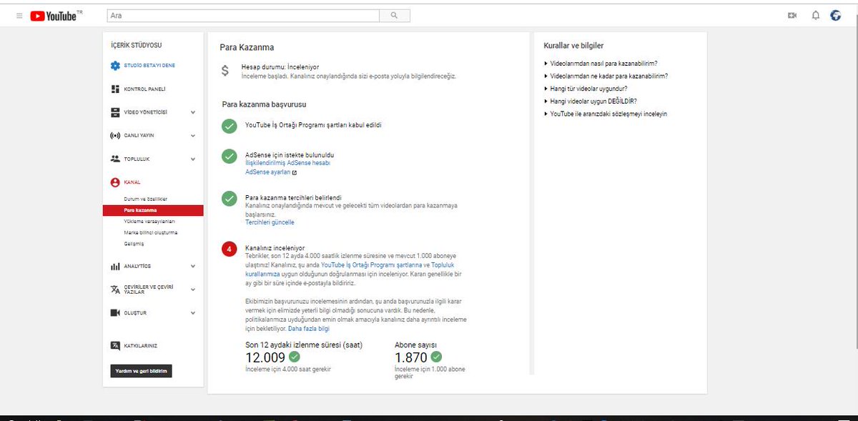Click the Kontrol Paneli dashboard icon
Viewport: 858px width, 421px height.
pyautogui.click(x=115, y=89)
